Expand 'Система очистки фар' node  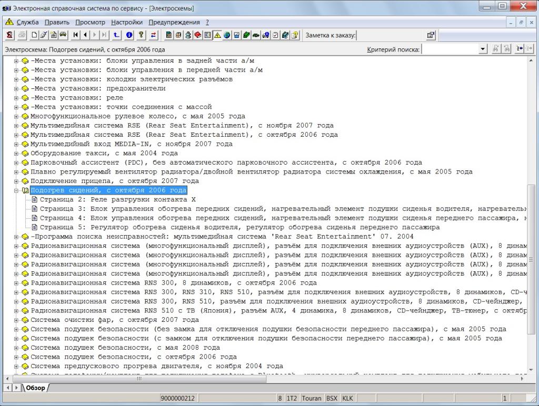pyautogui.click(x=16, y=320)
